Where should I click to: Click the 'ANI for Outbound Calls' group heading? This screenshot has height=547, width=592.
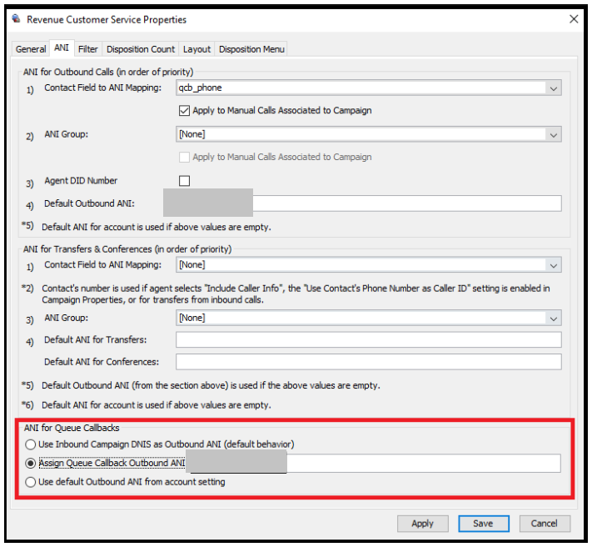[108, 72]
